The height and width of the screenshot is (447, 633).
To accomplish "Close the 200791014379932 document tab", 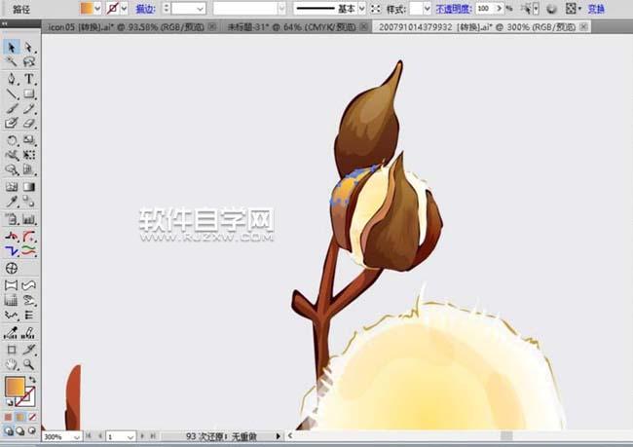I will pyautogui.click(x=583, y=26).
